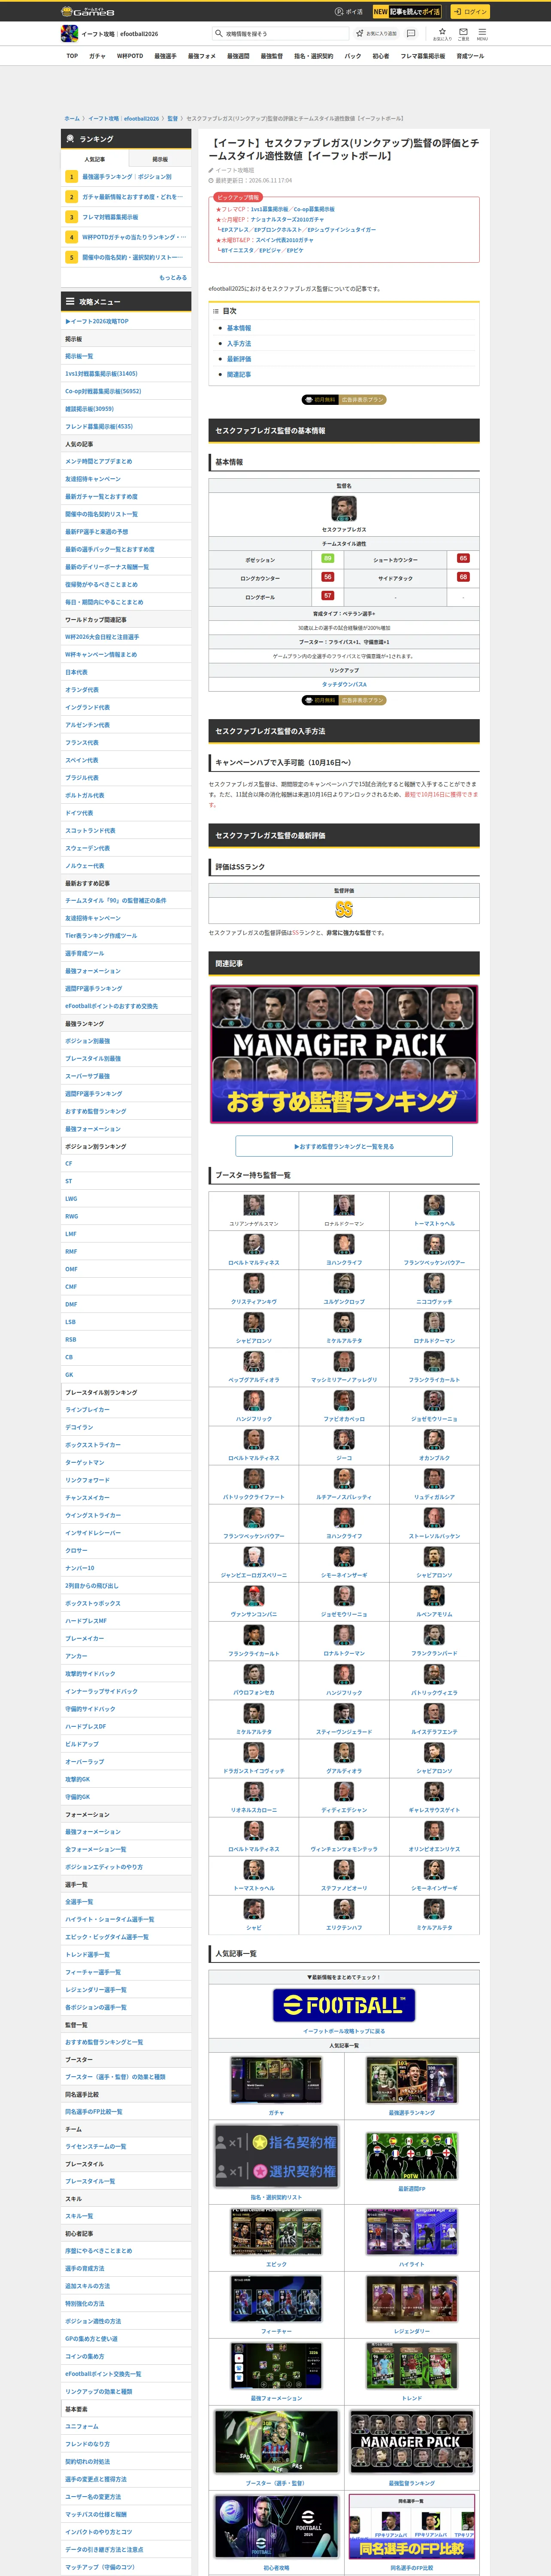This screenshot has width=551, height=2576.
Task: Switch to the 人気記事 ranking tab
Action: tap(95, 159)
